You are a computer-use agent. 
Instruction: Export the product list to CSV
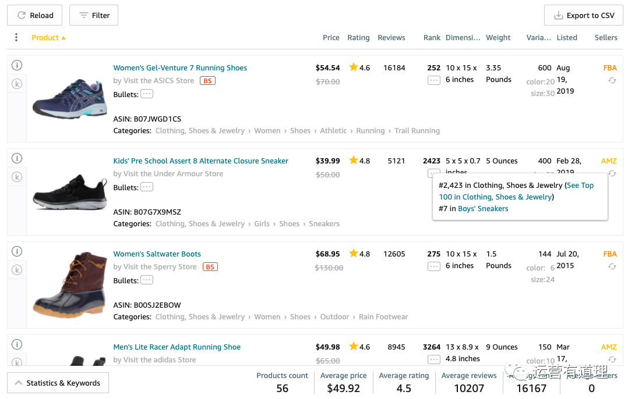pyautogui.click(x=583, y=16)
